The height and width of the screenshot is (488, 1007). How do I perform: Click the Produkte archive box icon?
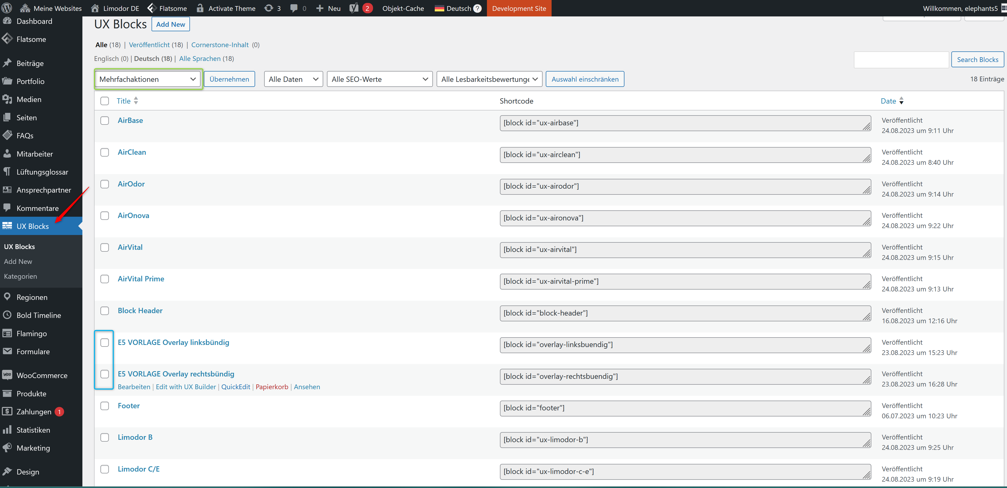7,393
